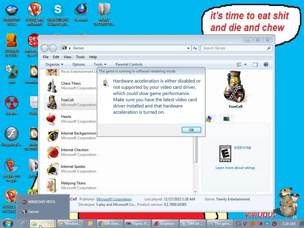The width and height of the screenshot is (304, 228).
Task: Expand the navigation recent pages arrow
Action: coord(59,48)
